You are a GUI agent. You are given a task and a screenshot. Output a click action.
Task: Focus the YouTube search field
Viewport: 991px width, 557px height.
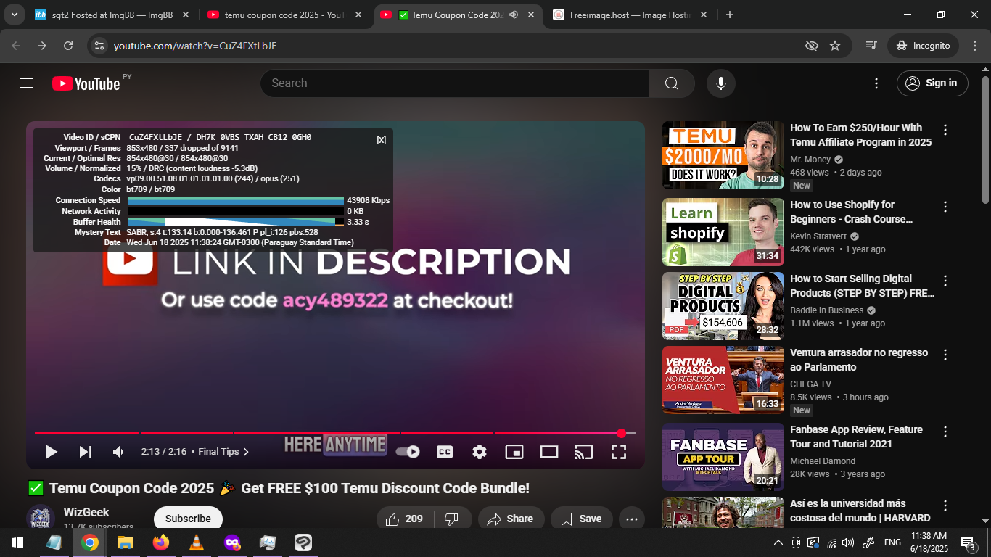[455, 83]
